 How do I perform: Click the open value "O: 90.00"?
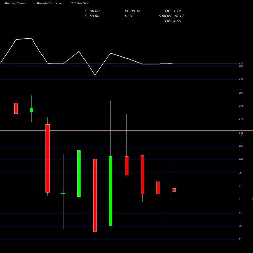point(92,11)
